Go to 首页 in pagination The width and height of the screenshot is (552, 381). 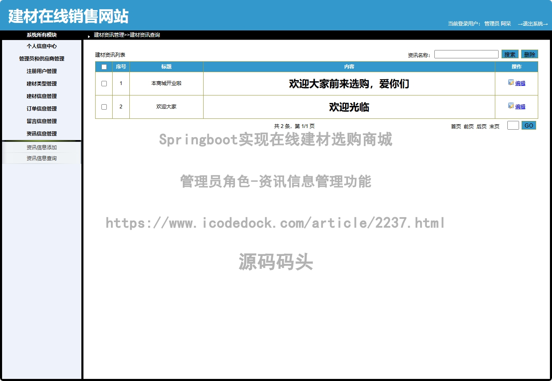pos(456,126)
